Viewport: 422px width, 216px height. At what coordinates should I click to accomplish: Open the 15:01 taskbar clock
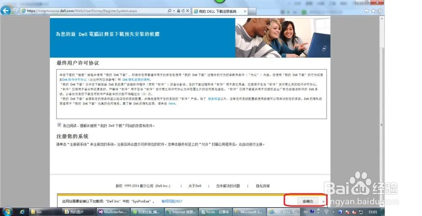pos(373,212)
